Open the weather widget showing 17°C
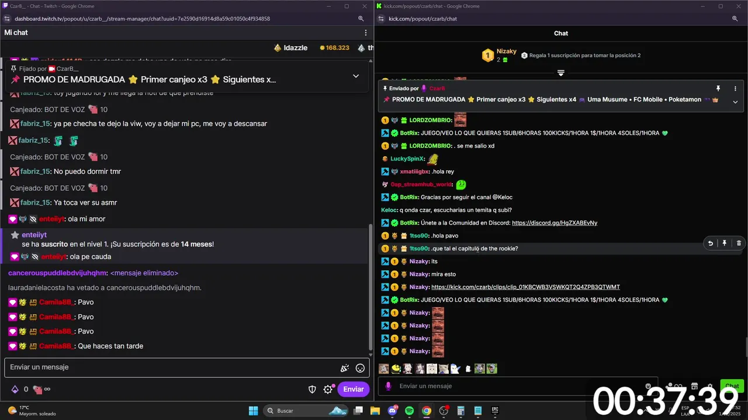The image size is (748, 420). pyautogui.click(x=32, y=411)
